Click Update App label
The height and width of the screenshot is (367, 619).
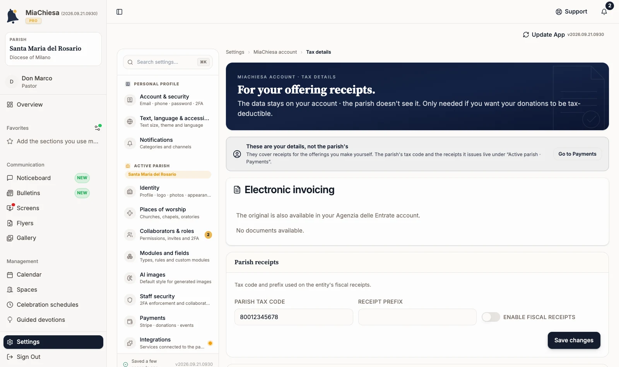point(548,35)
